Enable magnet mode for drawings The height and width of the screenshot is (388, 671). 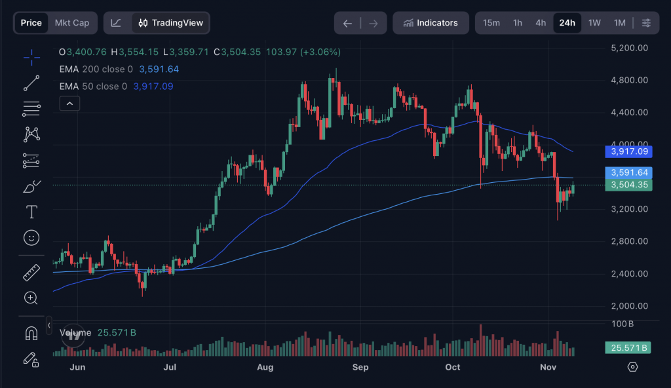click(31, 333)
